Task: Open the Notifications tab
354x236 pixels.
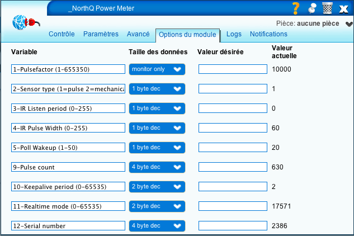Action: tap(268, 34)
